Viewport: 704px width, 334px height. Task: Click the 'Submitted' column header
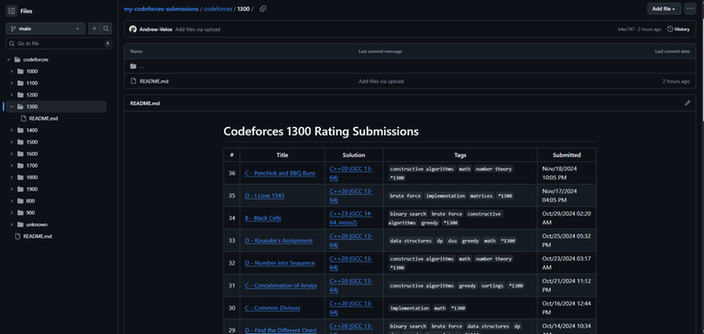(x=566, y=156)
